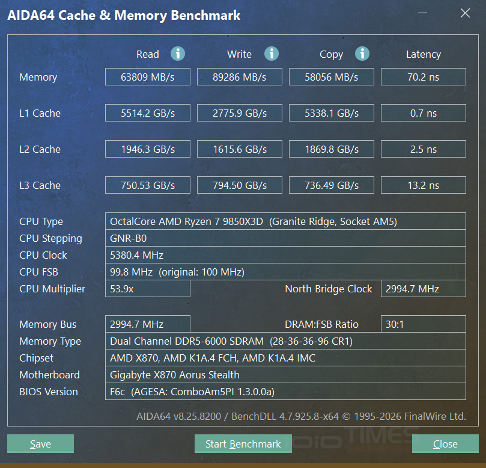Open the Copy column info tooltip icon
The width and height of the screenshot is (486, 468).
(x=362, y=54)
